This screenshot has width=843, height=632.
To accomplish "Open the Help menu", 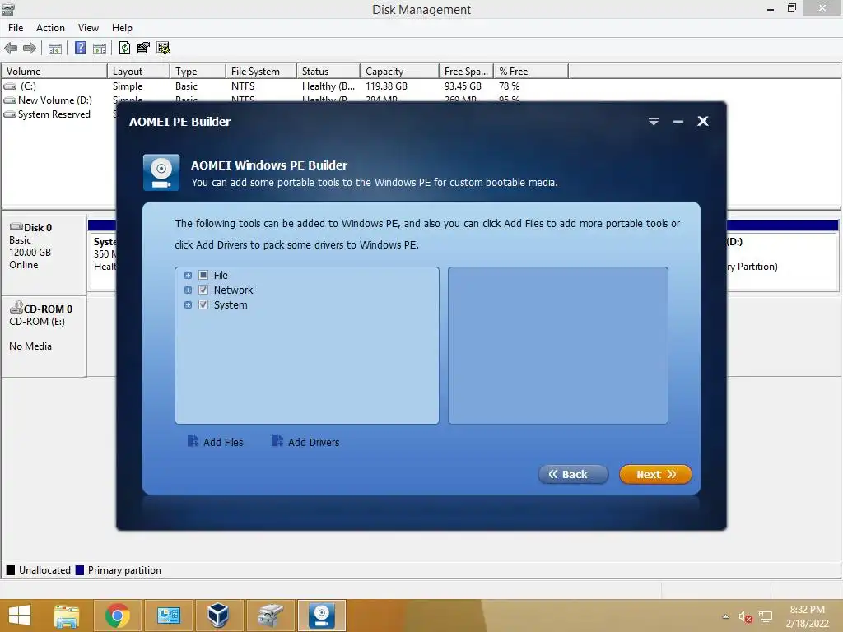I will pyautogui.click(x=122, y=28).
